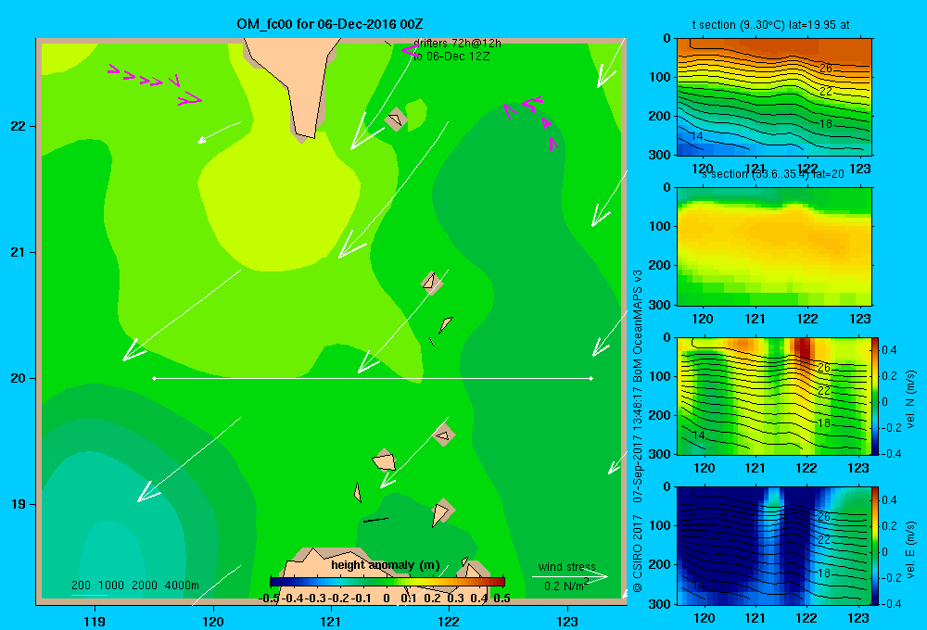Click the "200 1000 2000 4000m" depth legend
The height and width of the screenshot is (630, 927).
click(x=135, y=586)
